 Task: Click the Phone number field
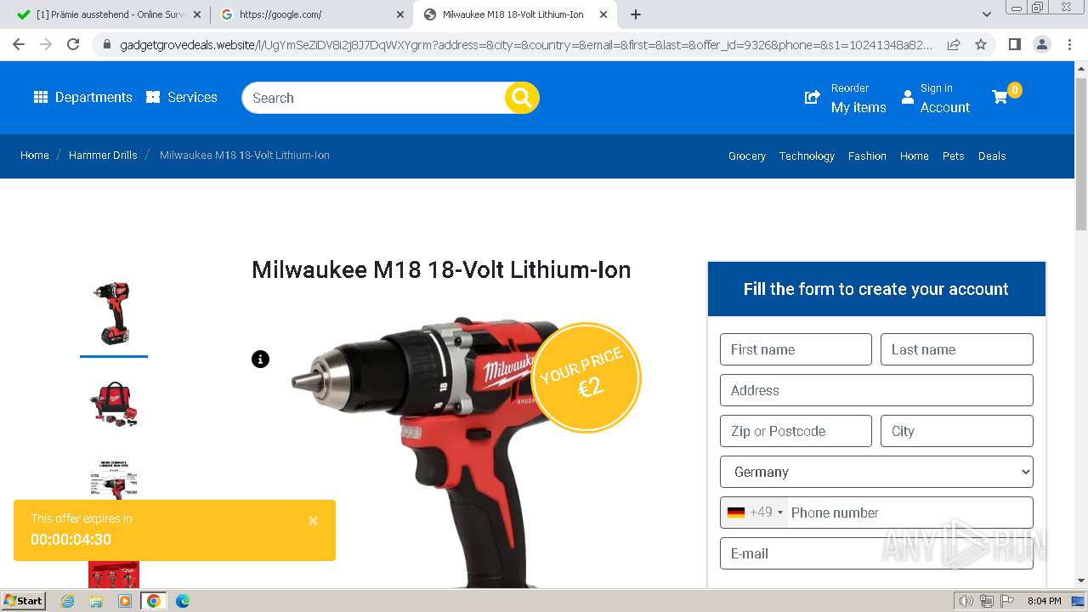coord(909,513)
